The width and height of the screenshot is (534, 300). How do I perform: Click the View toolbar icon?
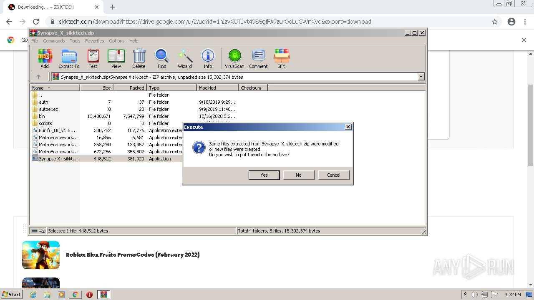click(116, 58)
